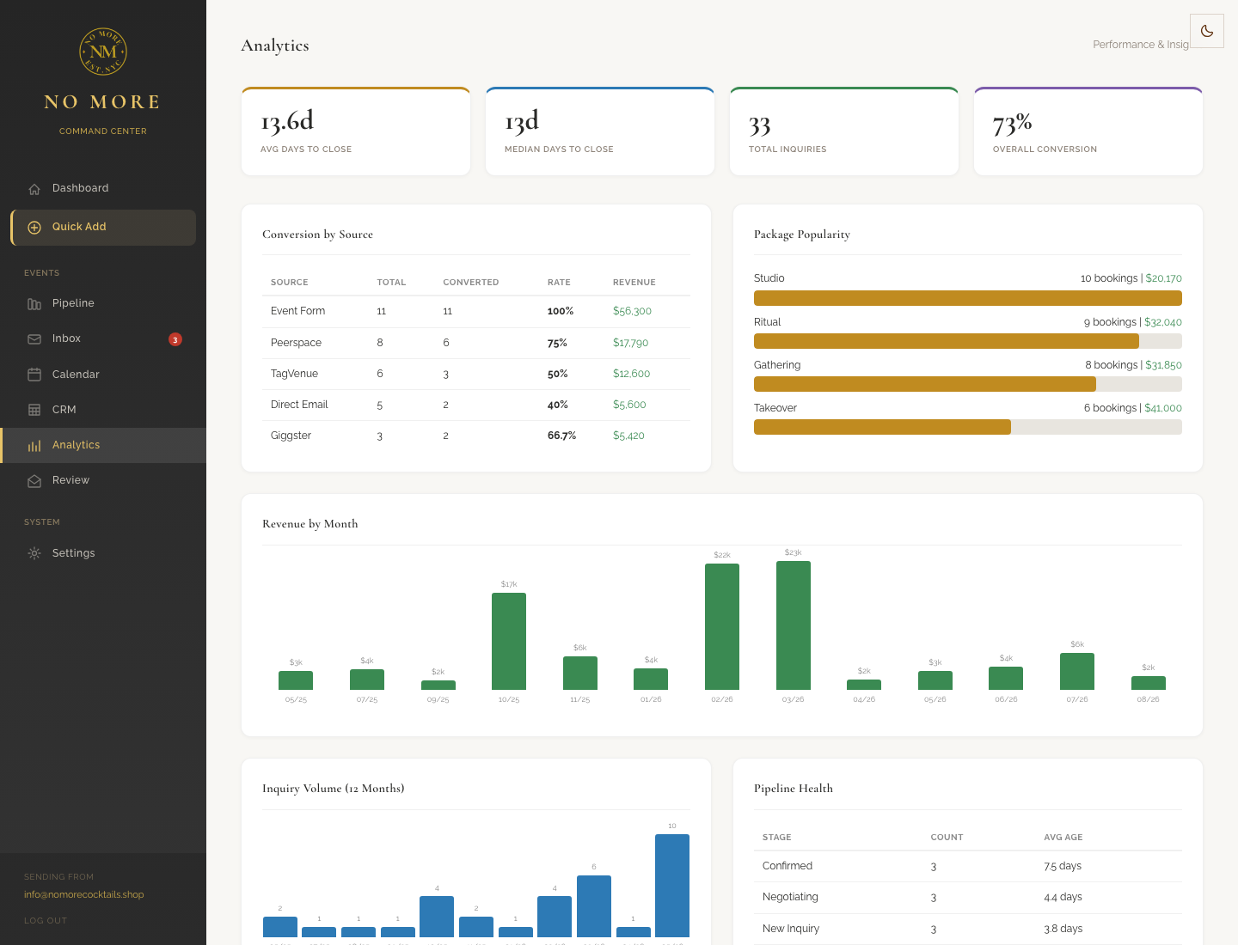Click the NM circular logo emblem
Screen dimensions: 1238x945
coord(103,52)
